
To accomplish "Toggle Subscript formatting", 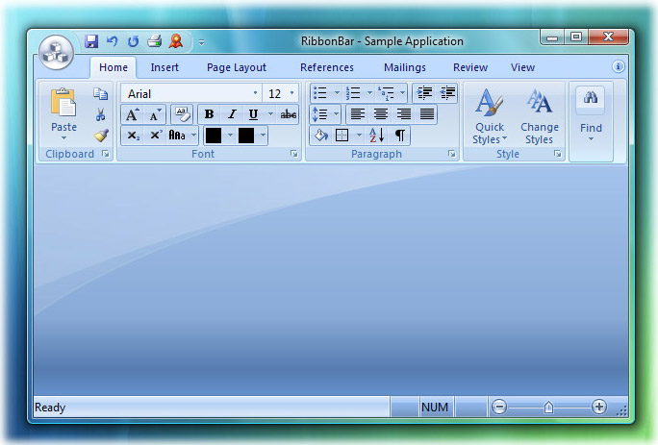I will tap(133, 136).
